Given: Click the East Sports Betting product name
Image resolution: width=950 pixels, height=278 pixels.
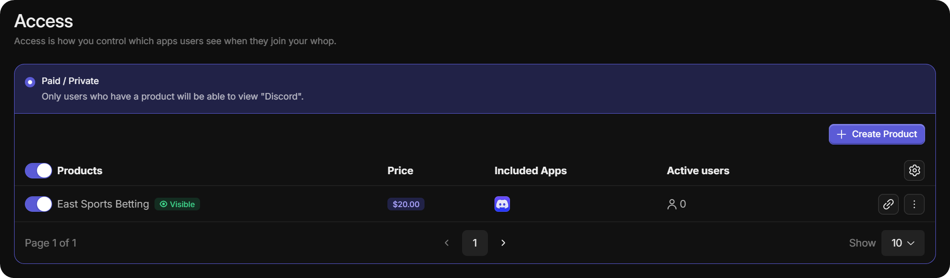Looking at the screenshot, I should click(103, 204).
